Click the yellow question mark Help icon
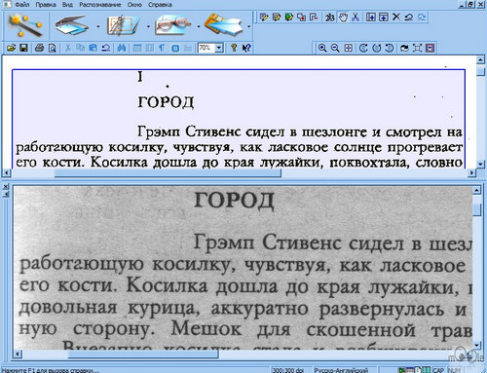This screenshot has height=373, width=487. tap(234, 48)
